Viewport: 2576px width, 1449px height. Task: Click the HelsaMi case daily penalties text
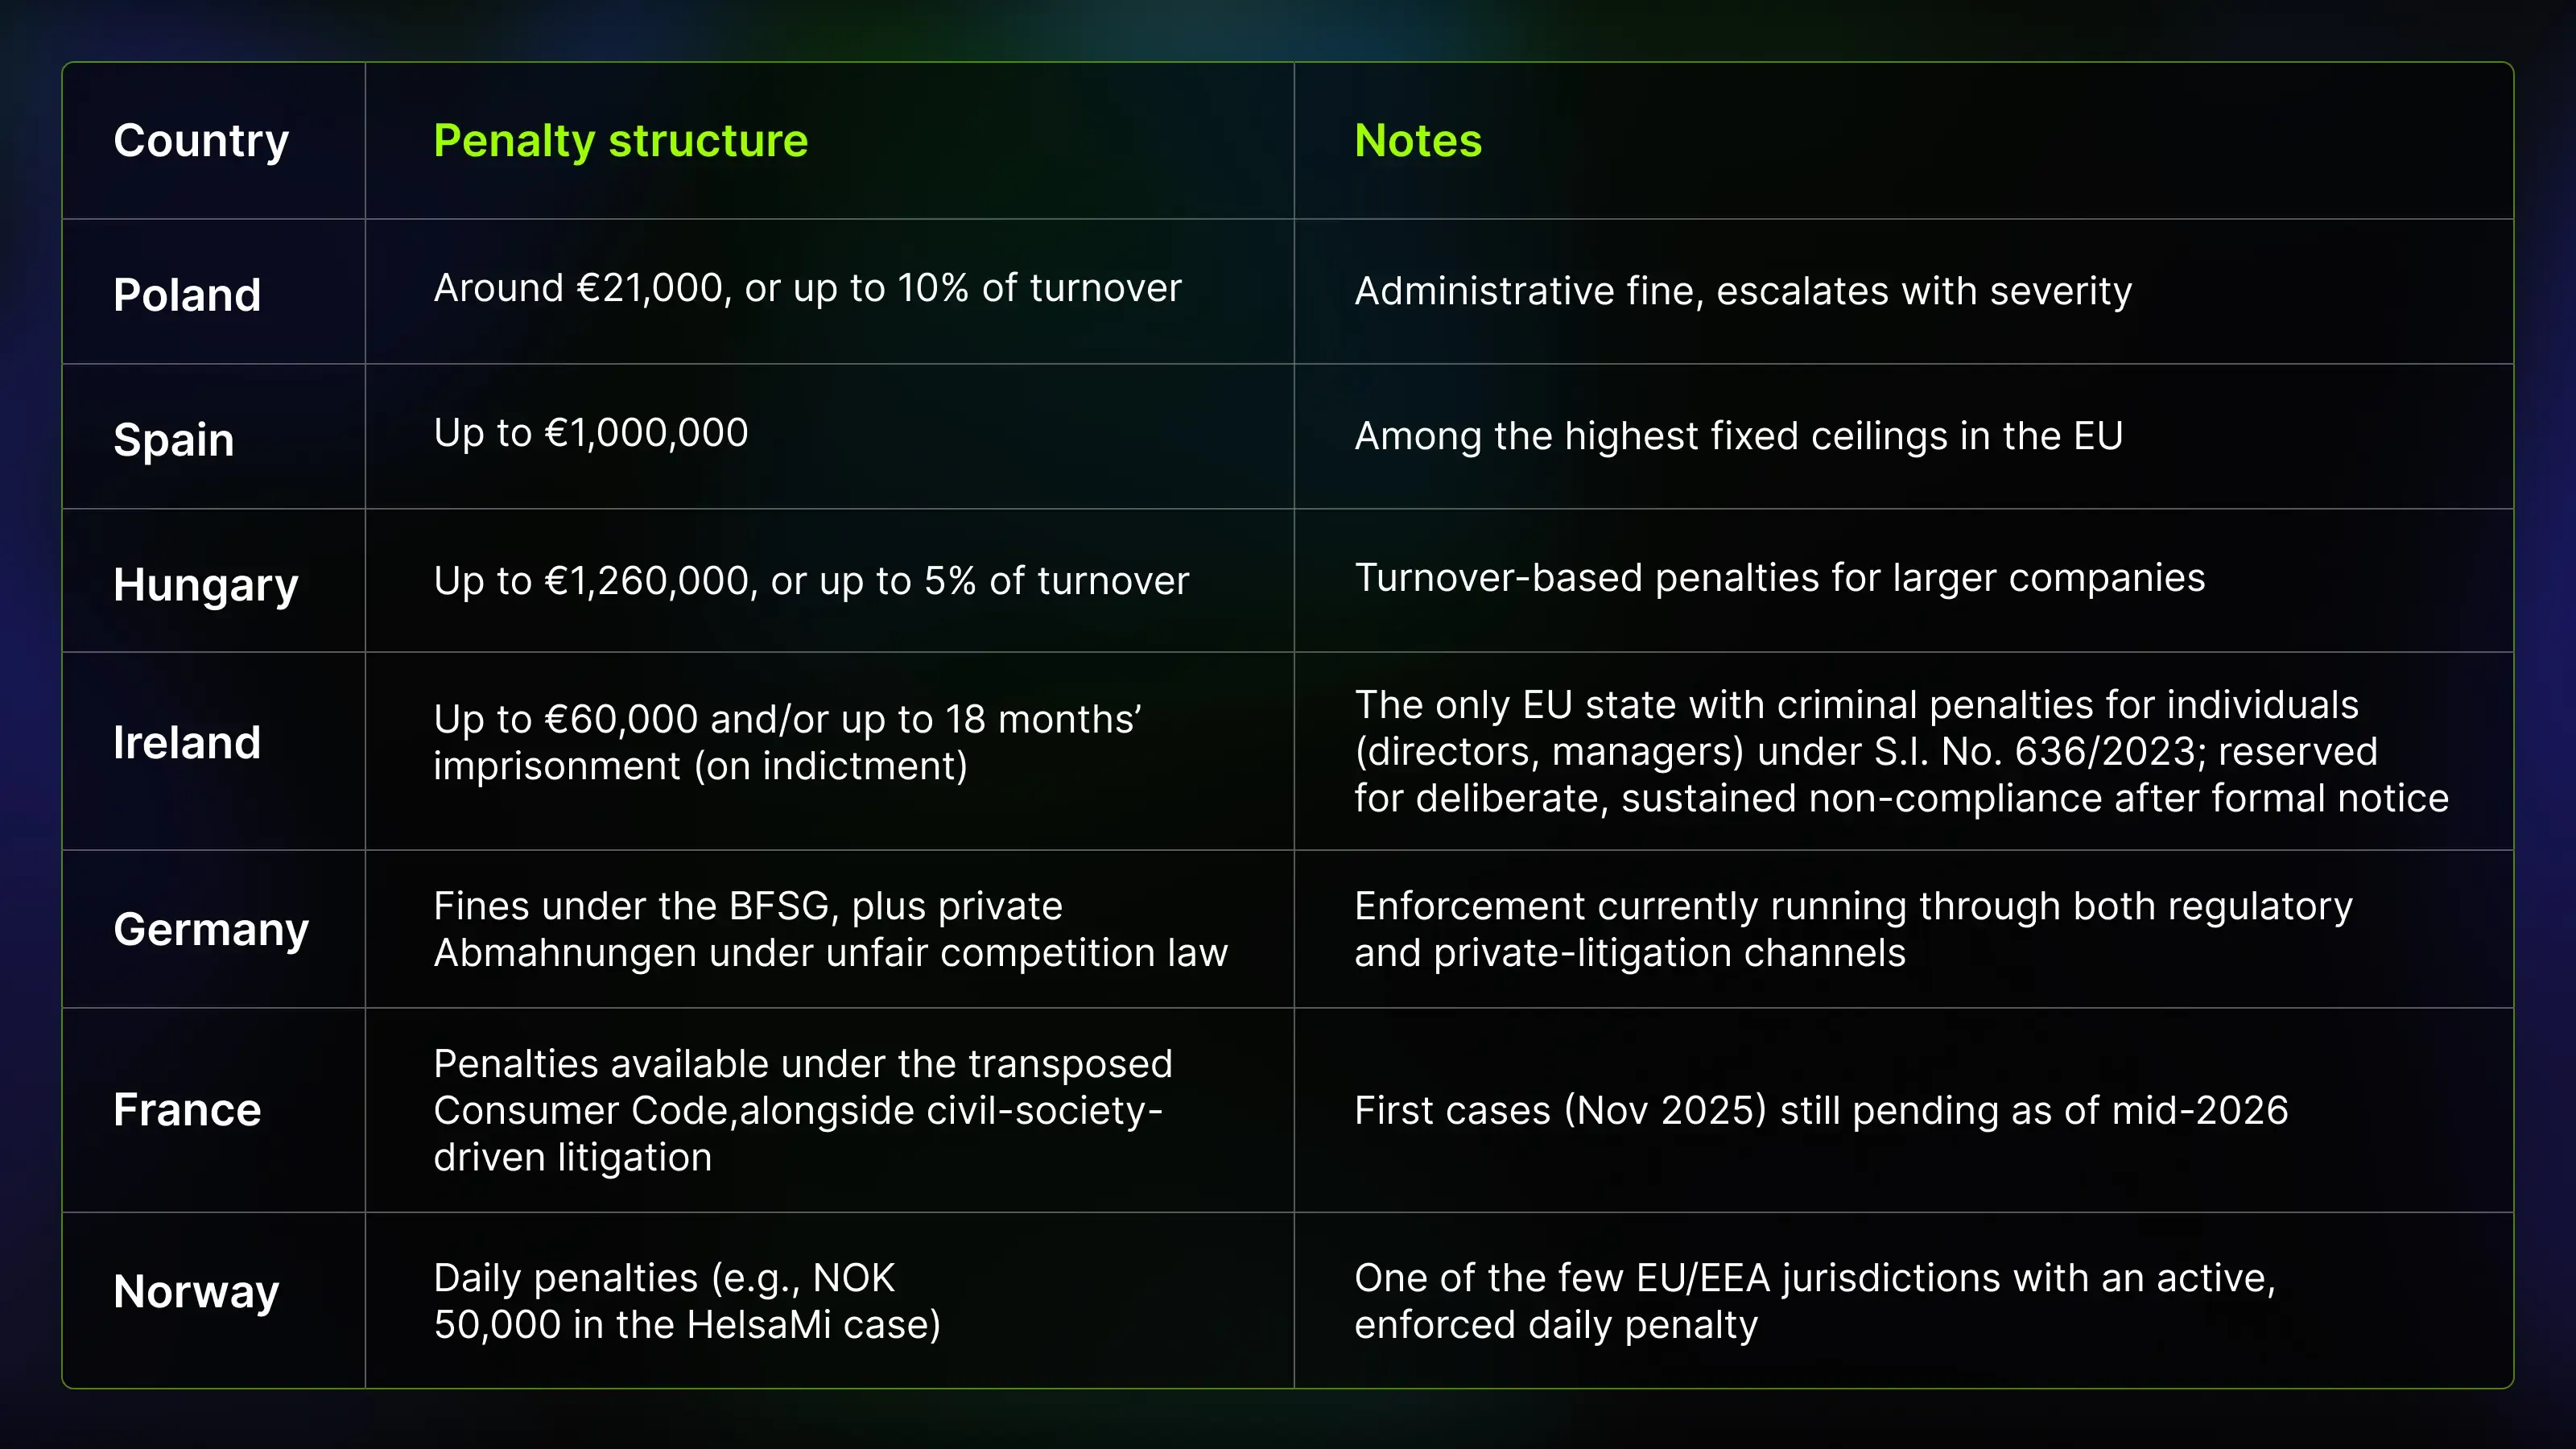[687, 1301]
